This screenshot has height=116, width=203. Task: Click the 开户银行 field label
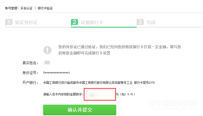pos(30,82)
